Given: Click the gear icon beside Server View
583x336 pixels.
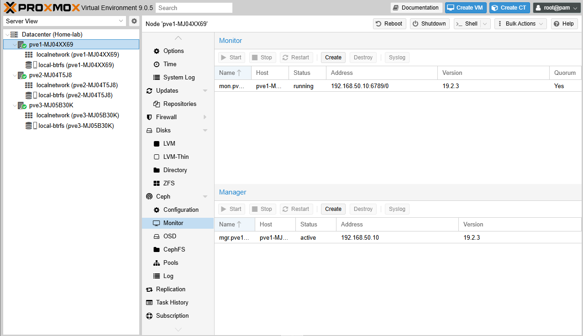Looking at the screenshot, I should point(134,21).
